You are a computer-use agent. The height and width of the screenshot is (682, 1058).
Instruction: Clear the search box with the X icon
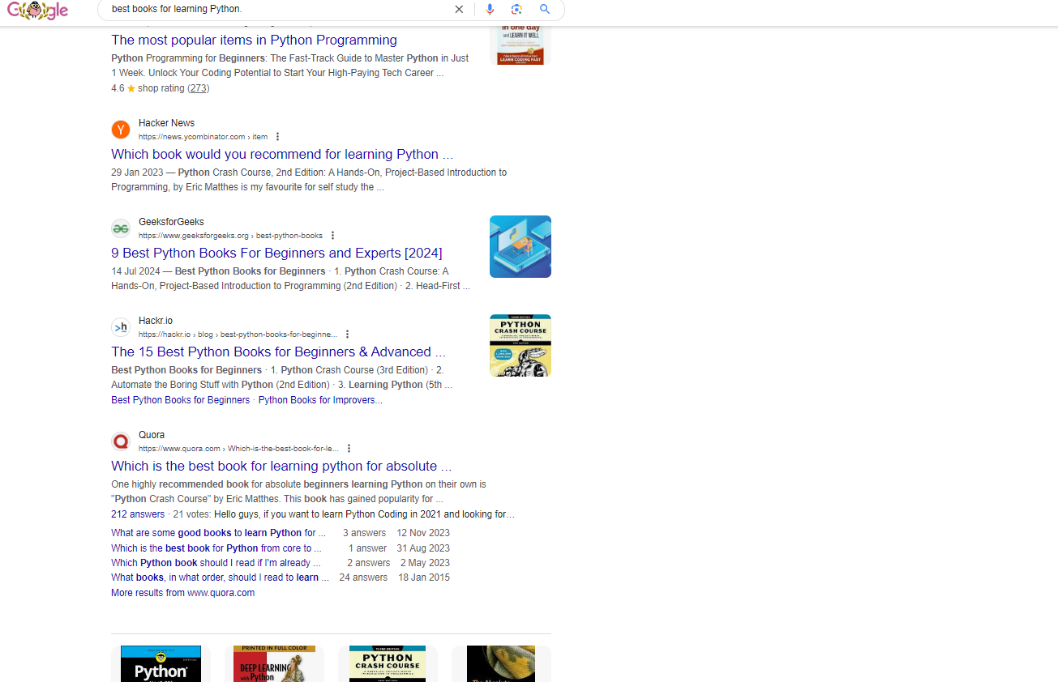tap(459, 9)
